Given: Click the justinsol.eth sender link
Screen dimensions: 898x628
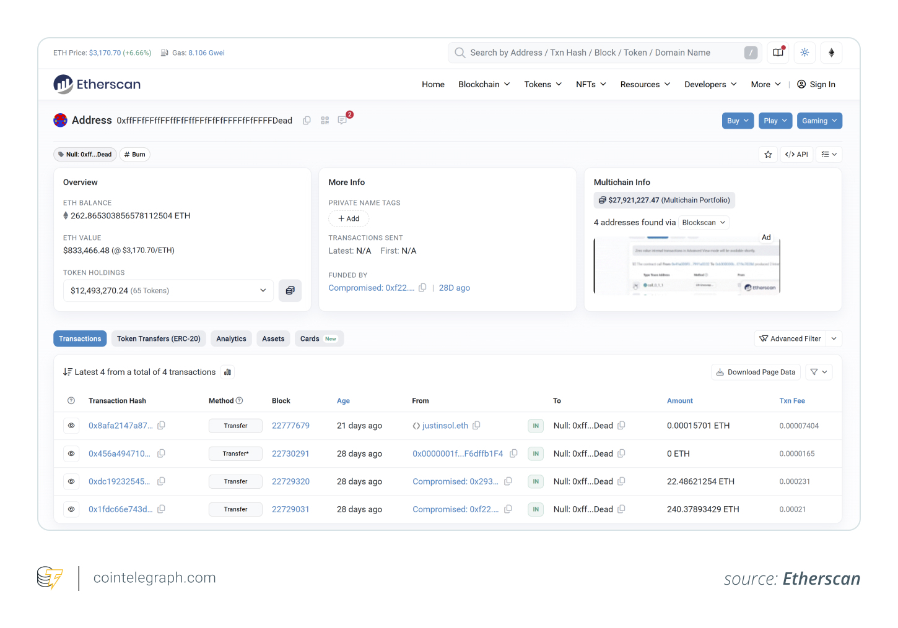Looking at the screenshot, I should click(x=443, y=426).
